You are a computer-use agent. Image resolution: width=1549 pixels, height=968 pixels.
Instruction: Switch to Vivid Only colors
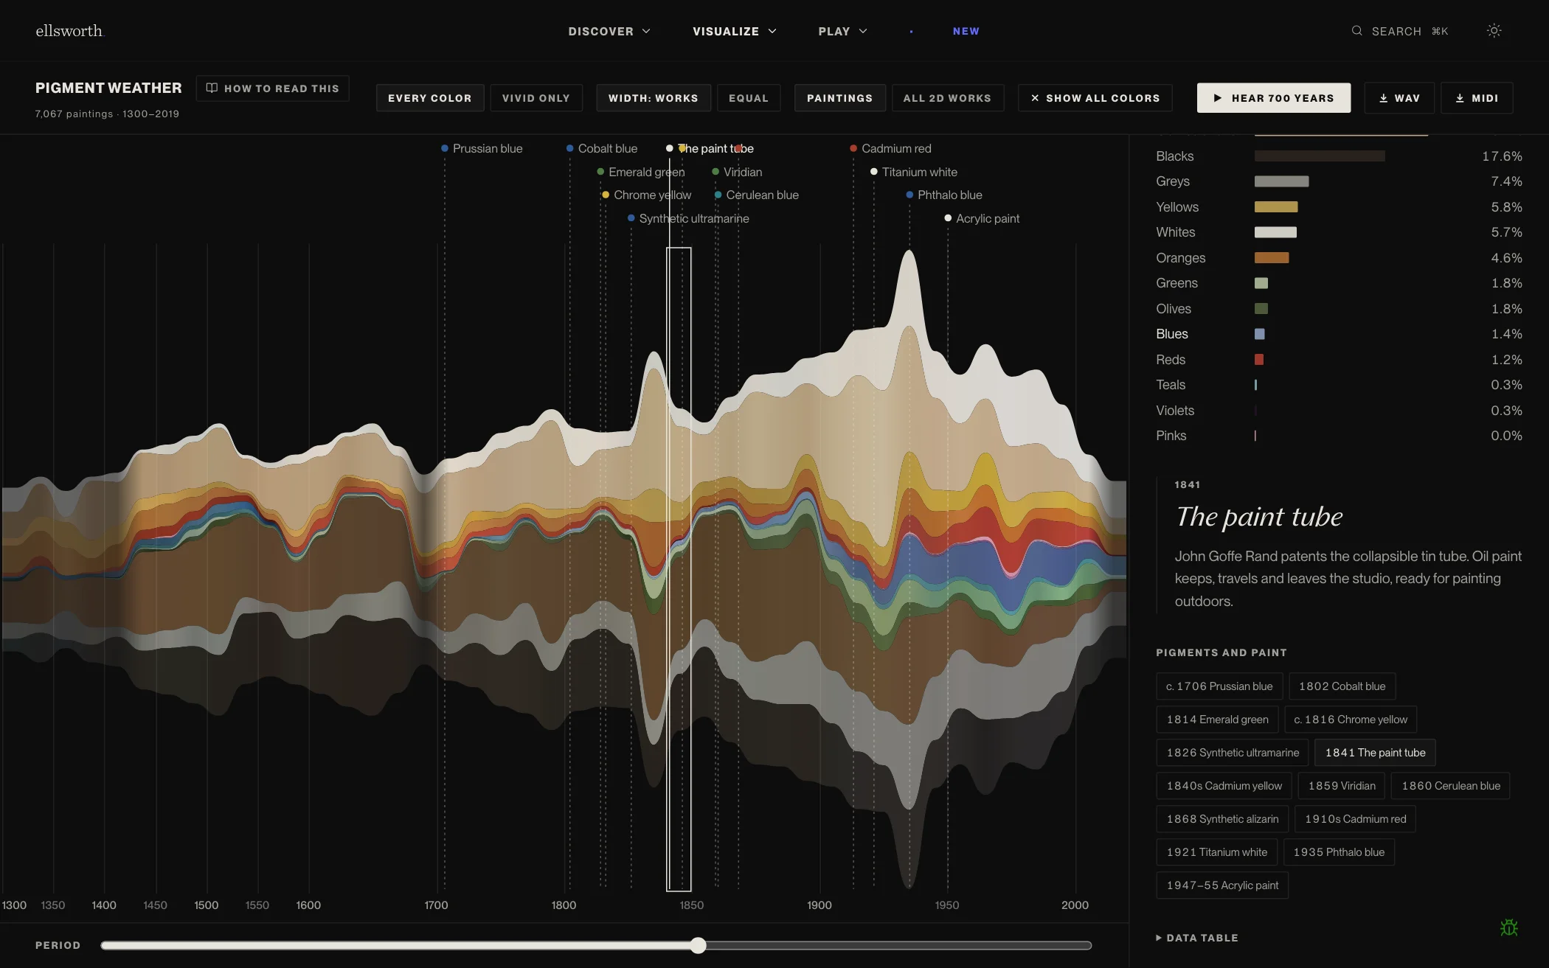tap(536, 98)
